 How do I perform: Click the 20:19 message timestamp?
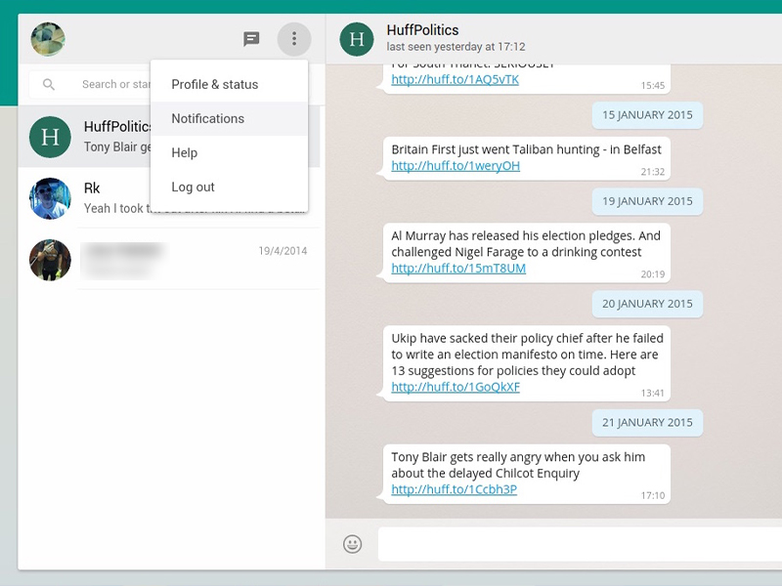652,274
